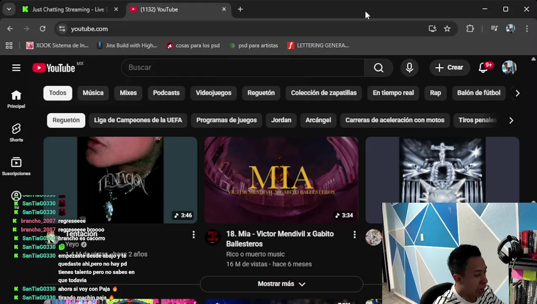The height and width of the screenshot is (304, 537).
Task: Open LETTERING GENERA bookmark
Action: pyautogui.click(x=318, y=45)
